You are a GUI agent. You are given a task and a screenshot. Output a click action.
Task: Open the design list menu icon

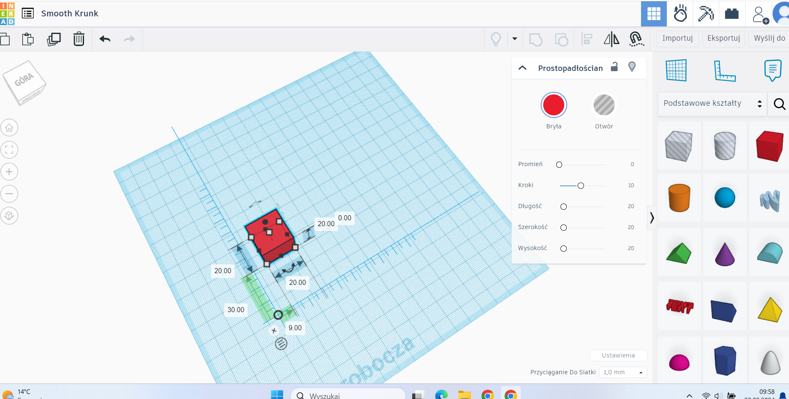(x=28, y=13)
